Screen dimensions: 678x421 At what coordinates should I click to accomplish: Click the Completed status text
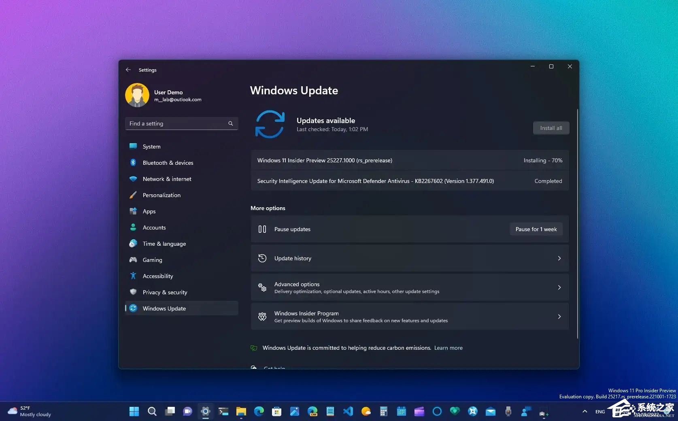548,181
